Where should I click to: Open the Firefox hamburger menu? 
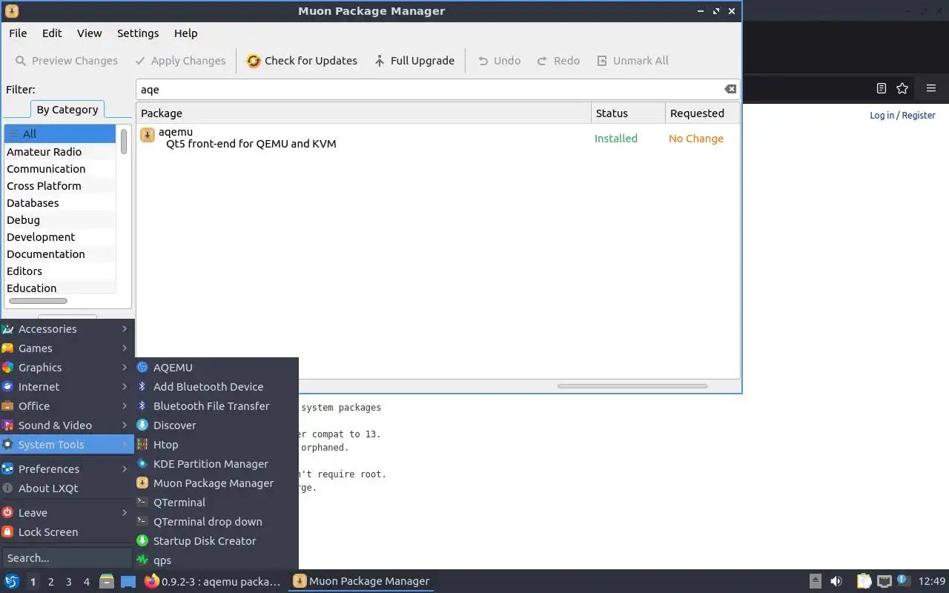[x=931, y=88]
